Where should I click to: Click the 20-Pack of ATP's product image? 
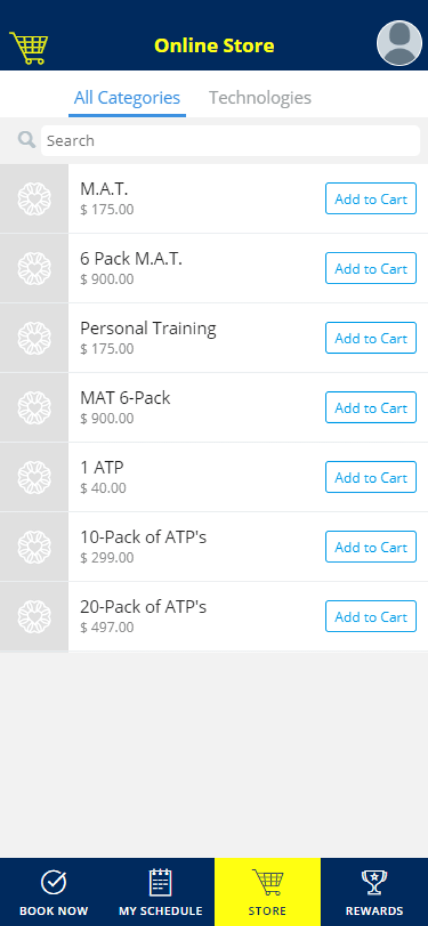34,615
